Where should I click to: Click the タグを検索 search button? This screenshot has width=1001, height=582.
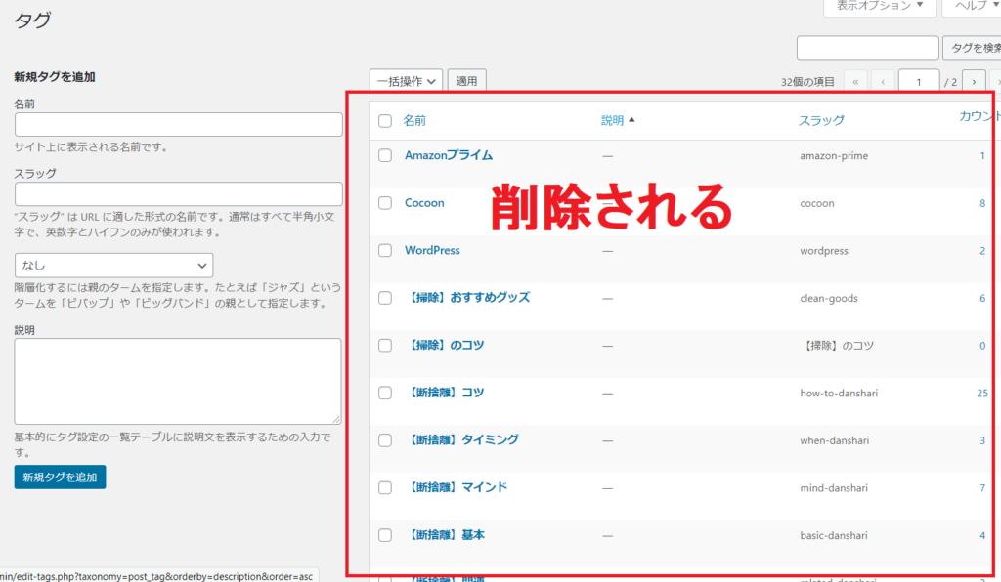click(972, 48)
